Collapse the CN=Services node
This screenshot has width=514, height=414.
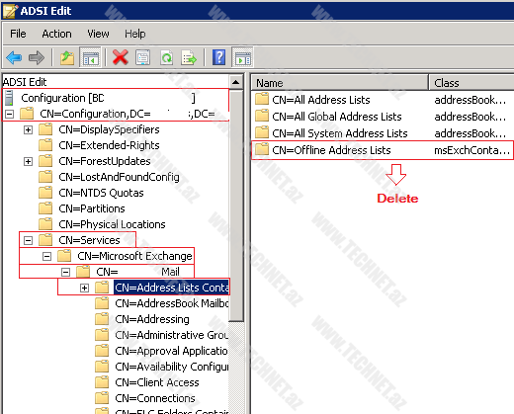pyautogui.click(x=29, y=240)
